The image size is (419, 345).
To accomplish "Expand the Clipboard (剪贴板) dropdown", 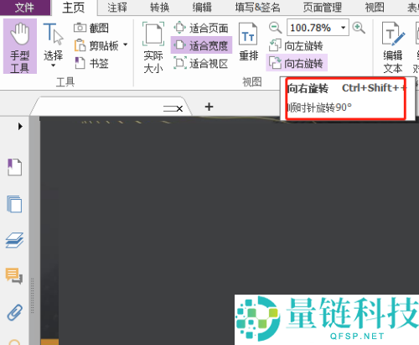I will point(126,44).
